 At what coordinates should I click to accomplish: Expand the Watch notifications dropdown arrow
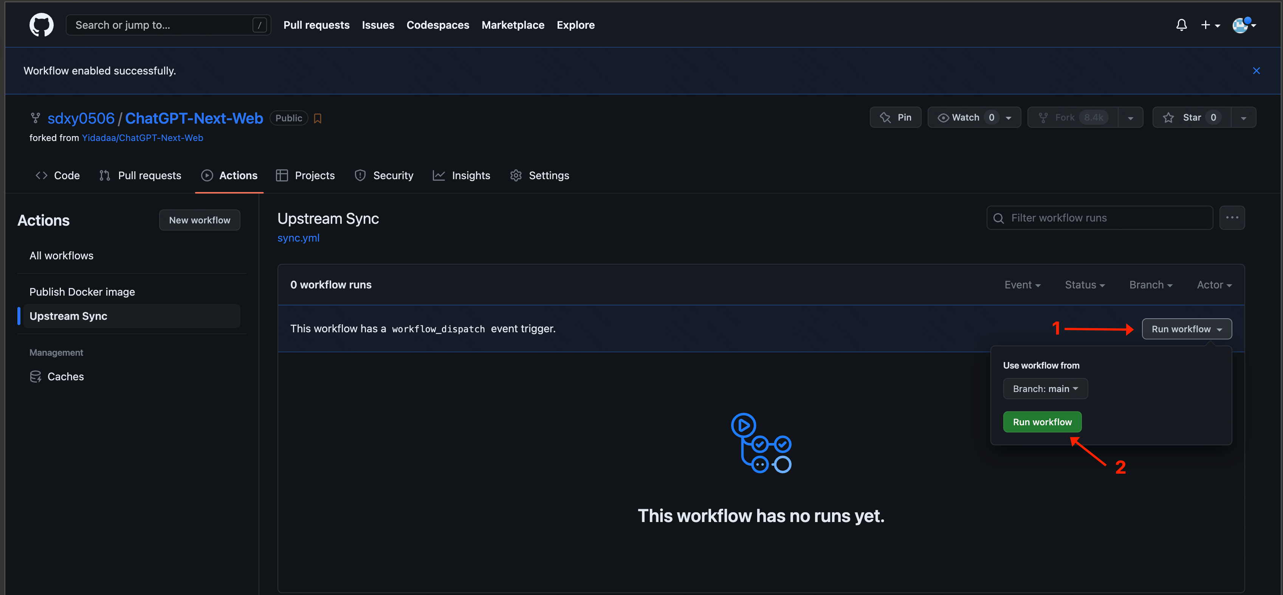point(1009,118)
